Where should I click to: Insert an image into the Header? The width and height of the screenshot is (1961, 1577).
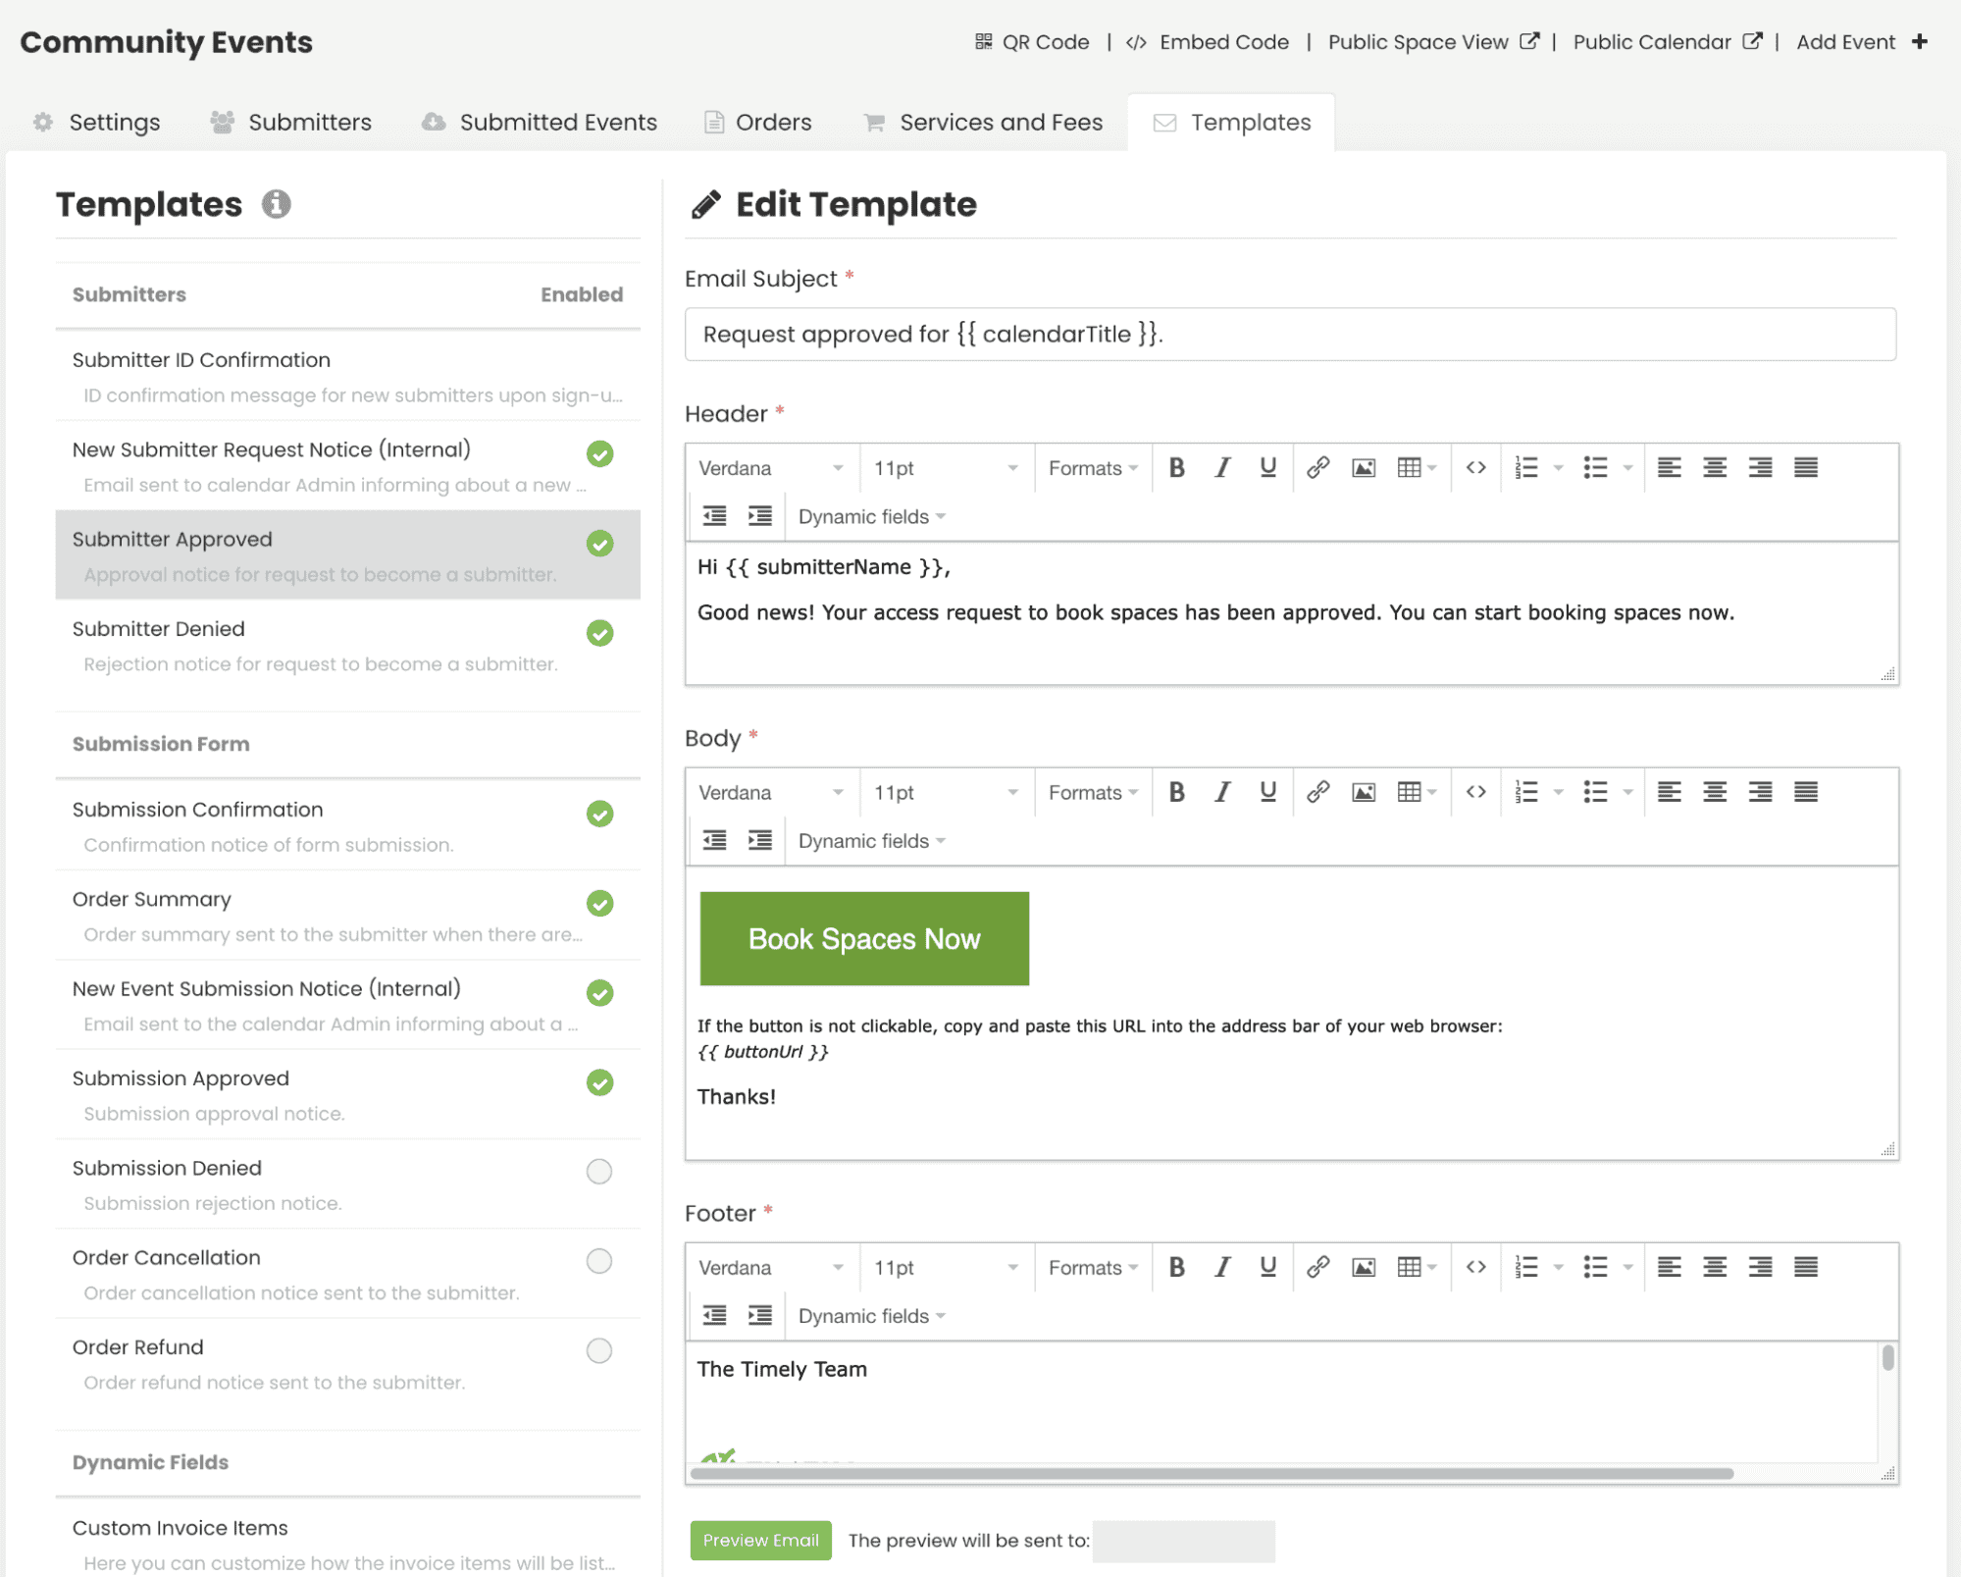coord(1363,468)
